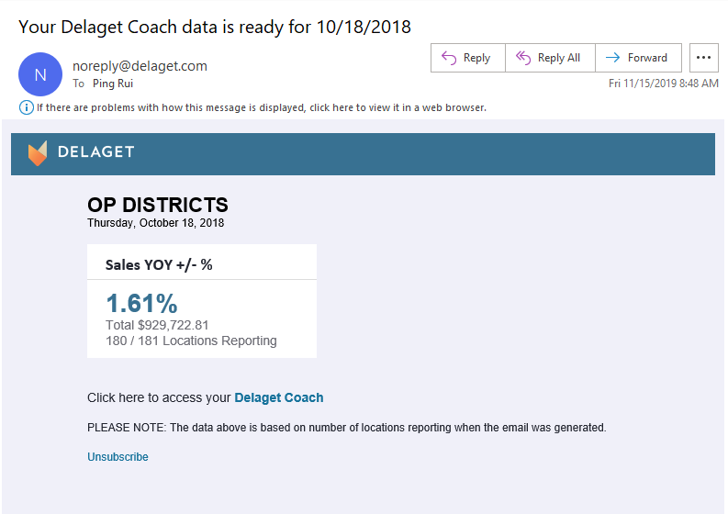Click the DELAGET wordmark in banner
The width and height of the screenshot is (728, 514).
95,152
